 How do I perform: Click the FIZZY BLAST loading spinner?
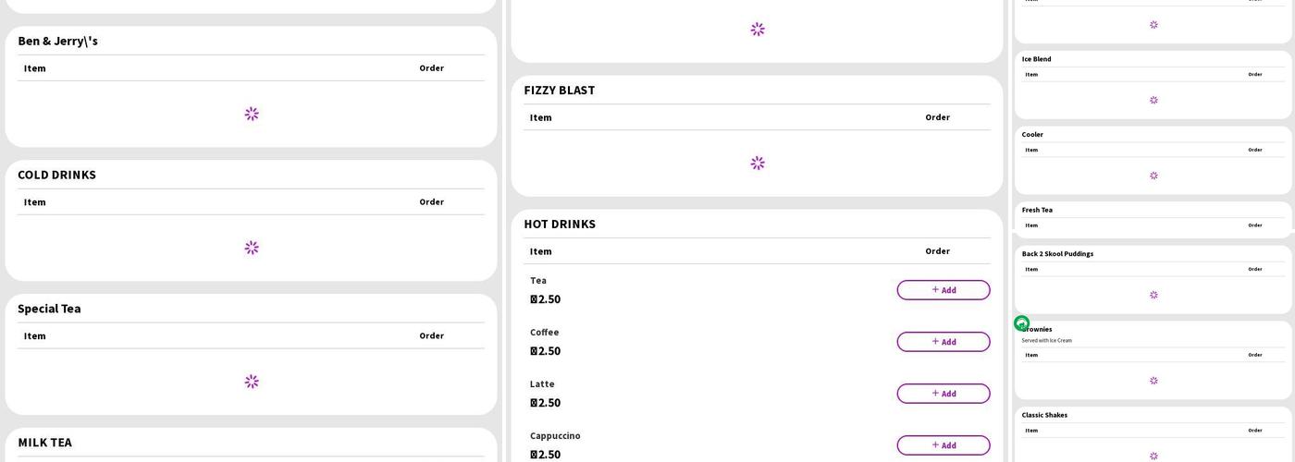[x=758, y=163]
